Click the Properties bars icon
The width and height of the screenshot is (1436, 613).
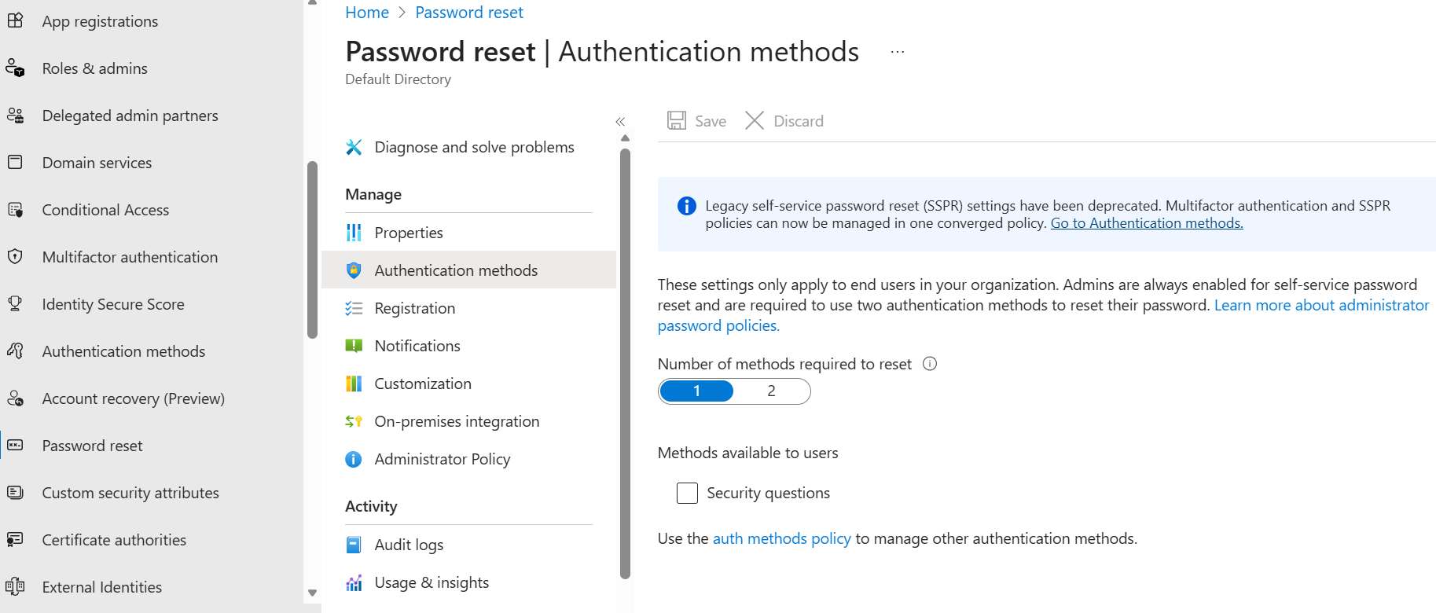pyautogui.click(x=354, y=233)
